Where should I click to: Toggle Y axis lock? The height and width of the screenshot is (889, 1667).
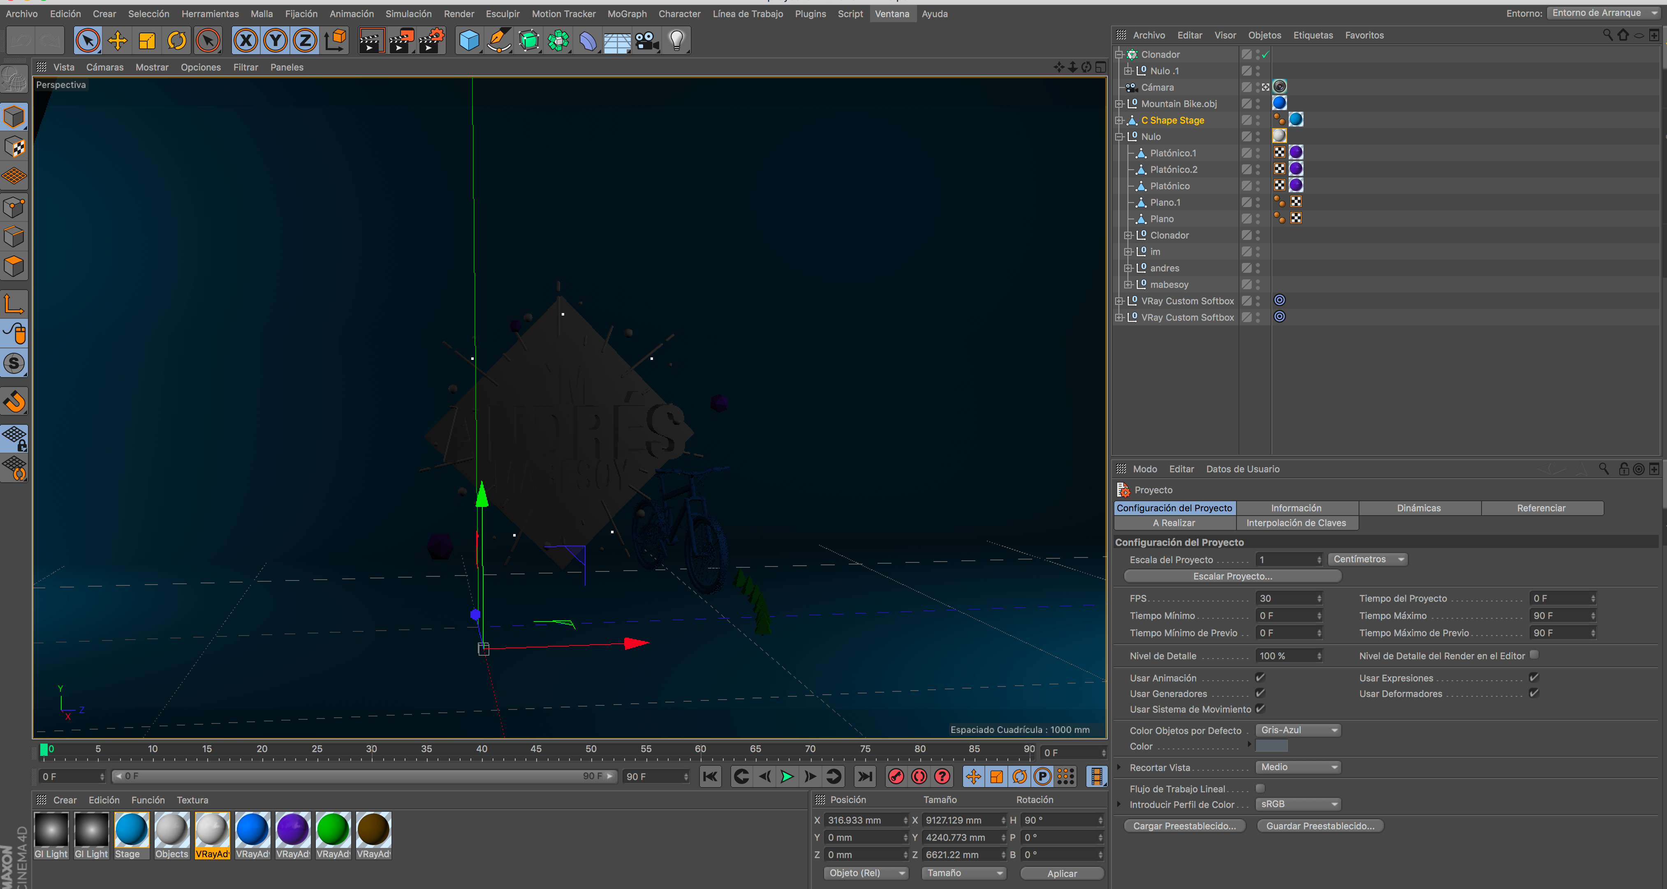276,41
